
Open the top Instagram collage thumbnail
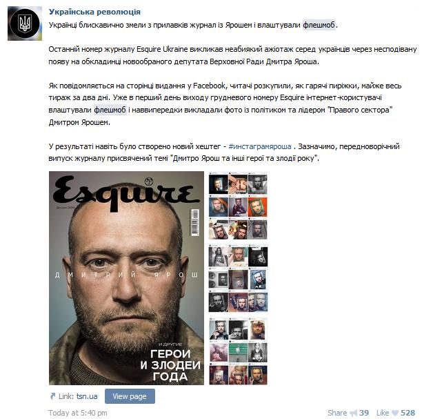238,206
